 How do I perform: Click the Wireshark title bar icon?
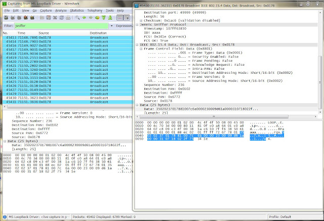click(5, 4)
